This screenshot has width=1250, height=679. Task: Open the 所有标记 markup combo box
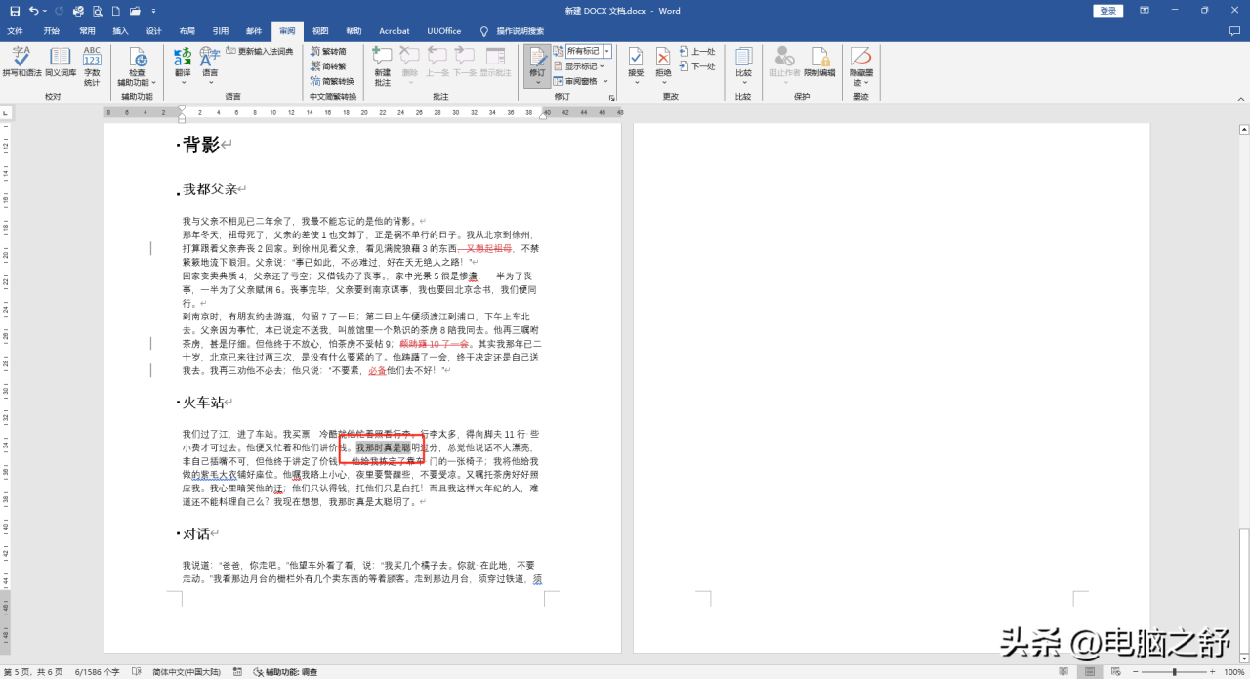click(x=588, y=51)
